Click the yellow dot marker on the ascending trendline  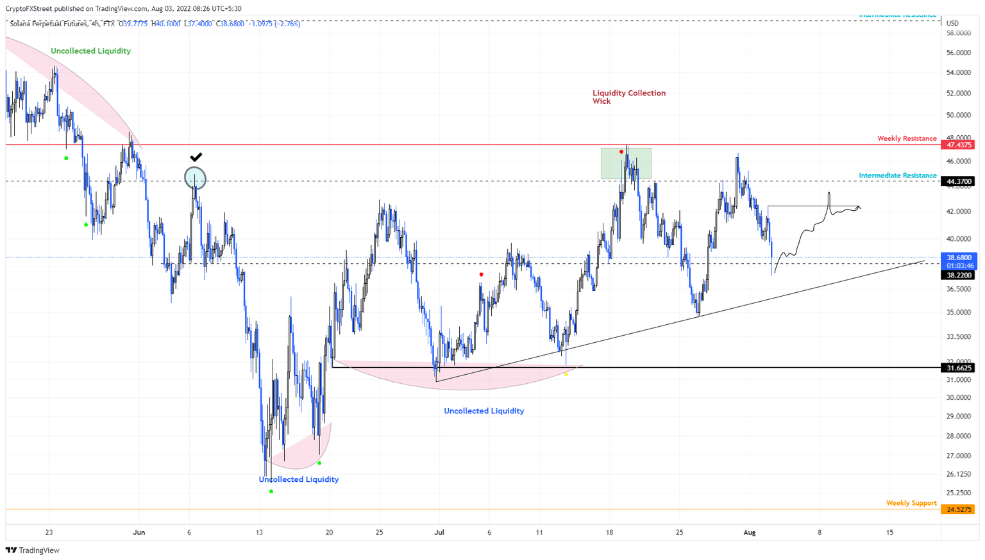tap(566, 374)
